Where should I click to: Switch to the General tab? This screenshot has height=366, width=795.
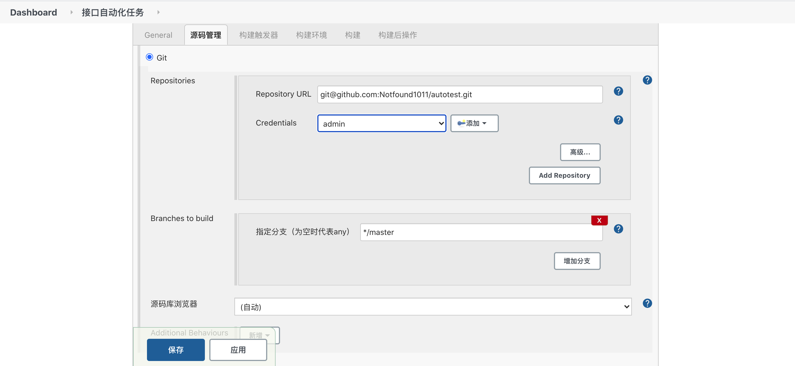pos(158,35)
